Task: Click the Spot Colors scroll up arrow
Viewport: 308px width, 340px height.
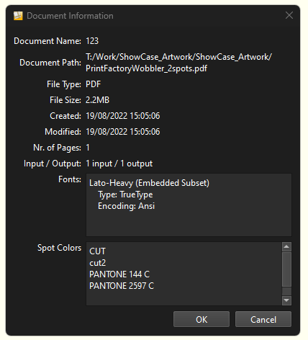Action: (x=286, y=246)
